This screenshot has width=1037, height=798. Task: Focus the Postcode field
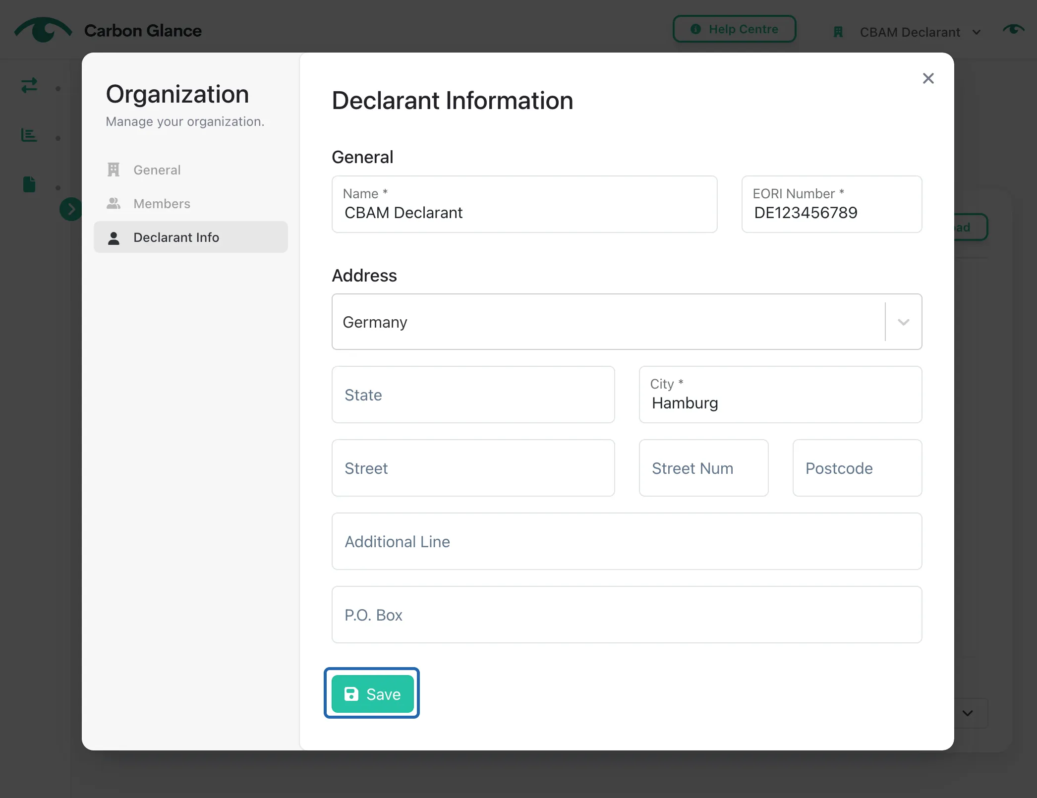857,468
